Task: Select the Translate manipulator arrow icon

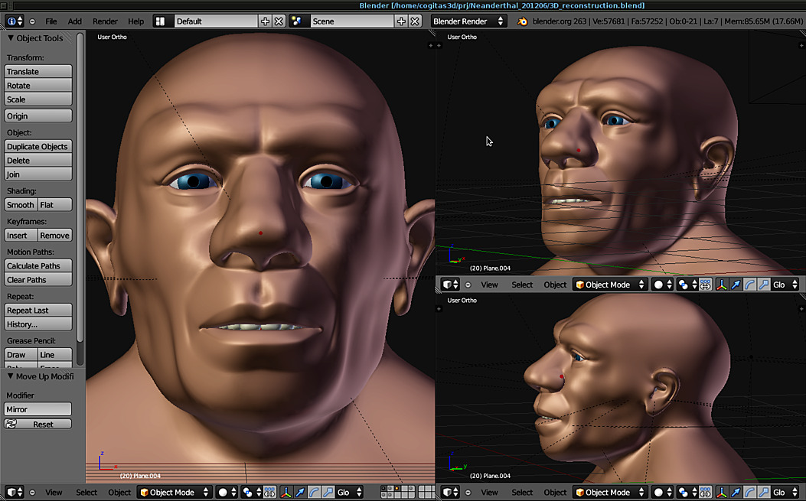Action: [299, 492]
